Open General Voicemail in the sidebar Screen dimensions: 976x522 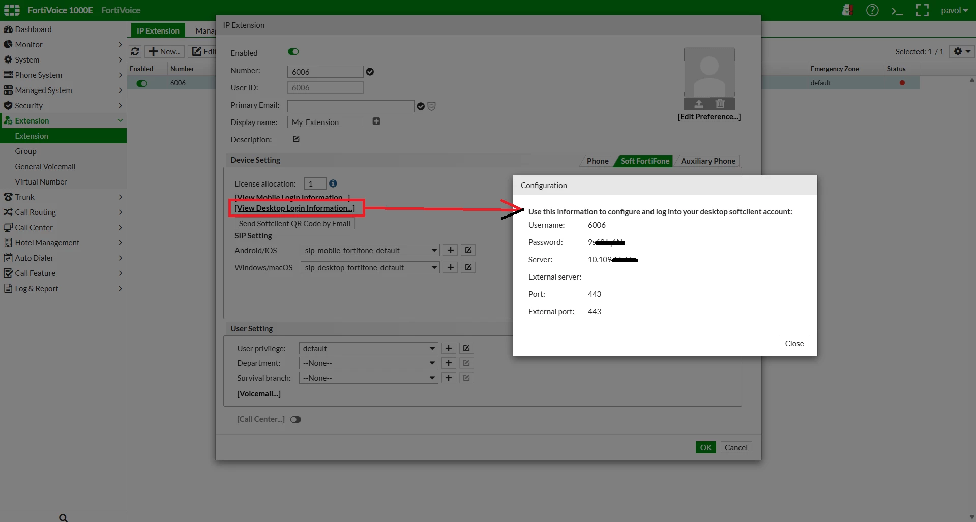63,166
